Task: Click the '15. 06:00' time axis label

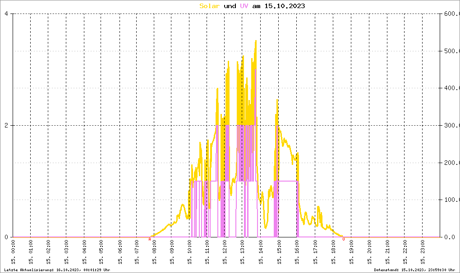Action: 120,252
